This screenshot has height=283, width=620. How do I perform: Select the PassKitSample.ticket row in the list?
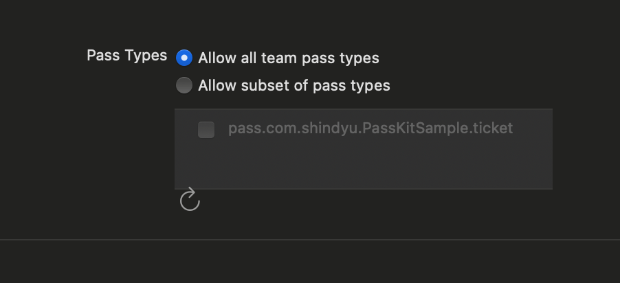[x=370, y=128]
